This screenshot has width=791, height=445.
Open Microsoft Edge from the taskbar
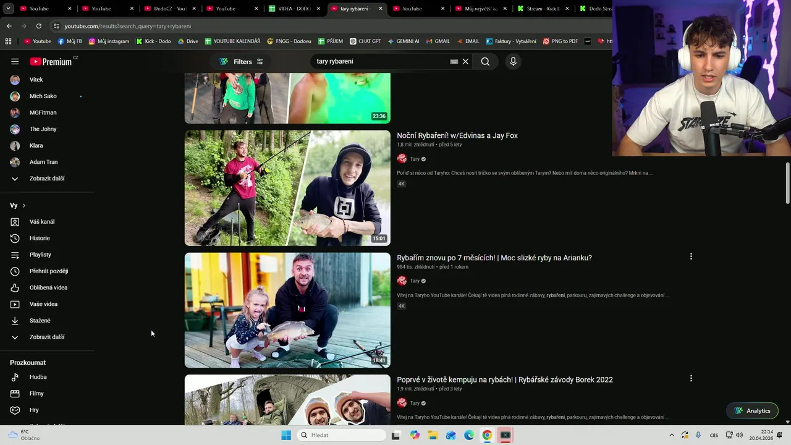(x=469, y=435)
